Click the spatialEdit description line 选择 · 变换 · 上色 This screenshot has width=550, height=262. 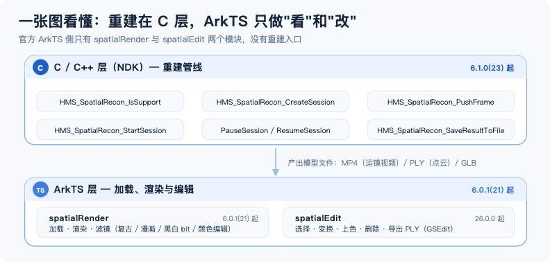coord(374,229)
